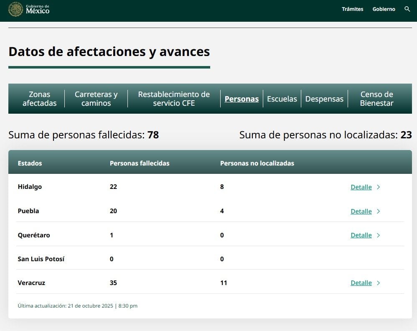Open the Trámites menu

[x=352, y=9]
